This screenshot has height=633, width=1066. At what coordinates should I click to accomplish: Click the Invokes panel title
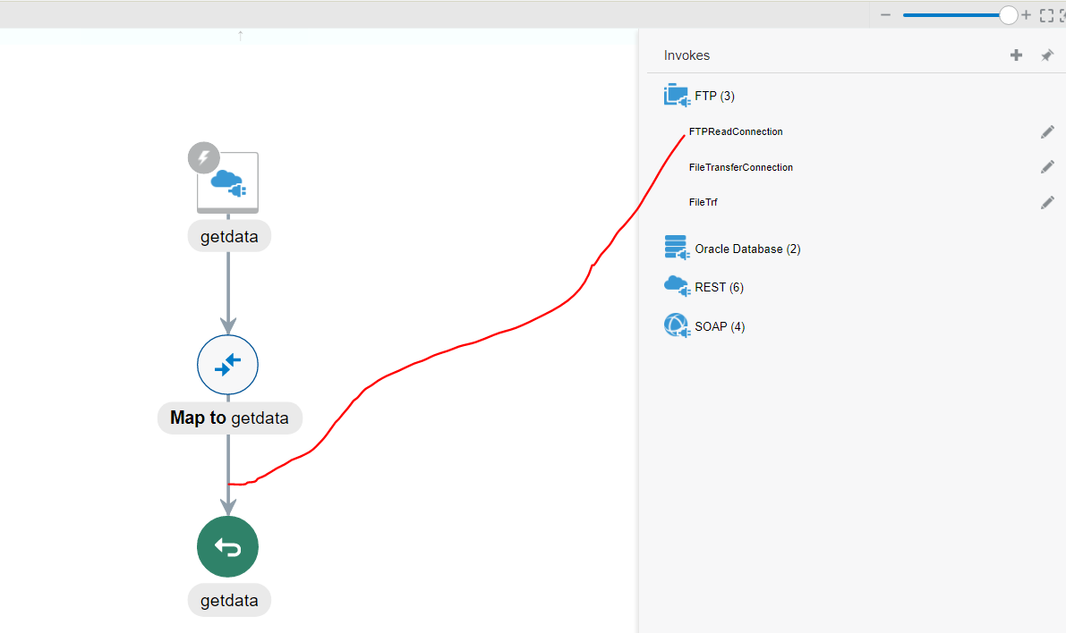(x=687, y=55)
